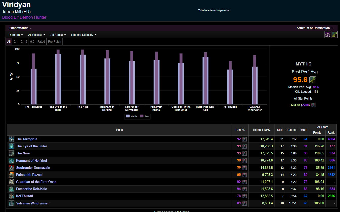Open the Shadowlands expansion dropdown
This screenshot has height=212, width=340.
coord(20,28)
